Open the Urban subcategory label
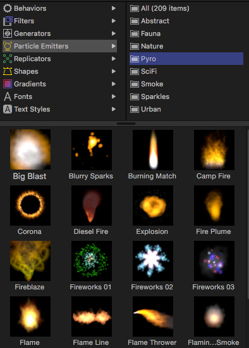 (151, 110)
